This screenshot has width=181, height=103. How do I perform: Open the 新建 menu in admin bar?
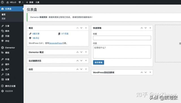point(30,2)
